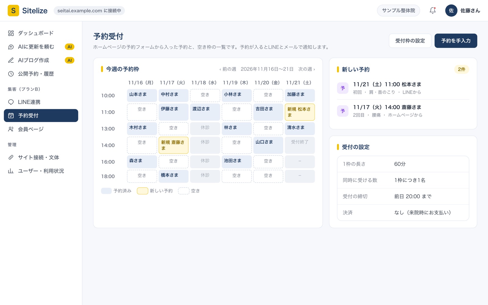Screen dimensions: 488x305
Task: Select 山本さま booking at 10:00
Action: [142, 95]
